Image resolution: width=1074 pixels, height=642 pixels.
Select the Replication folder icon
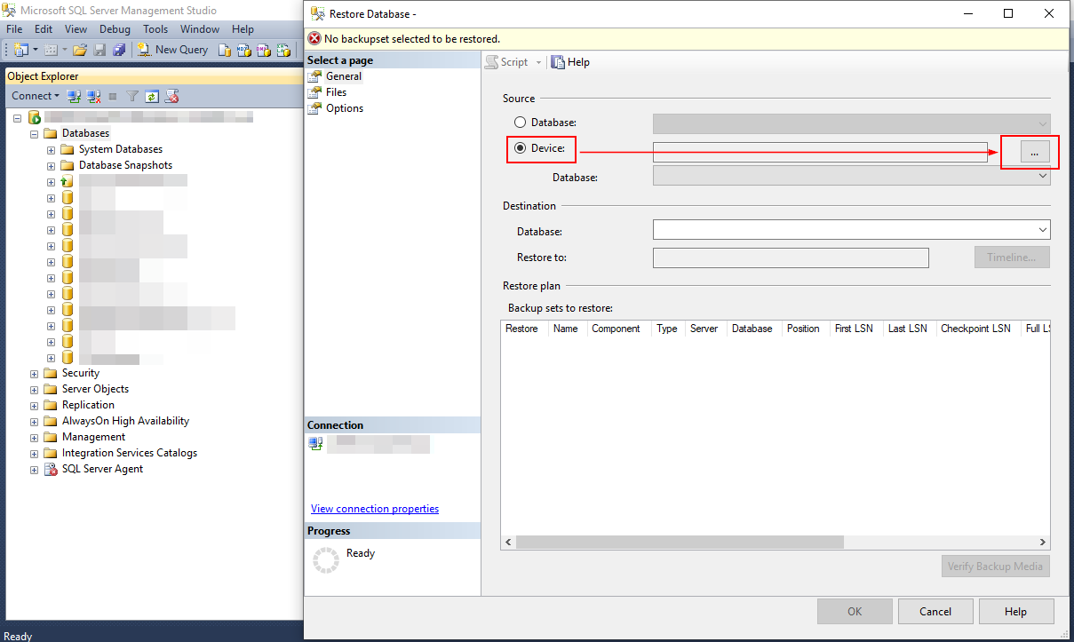(x=50, y=405)
